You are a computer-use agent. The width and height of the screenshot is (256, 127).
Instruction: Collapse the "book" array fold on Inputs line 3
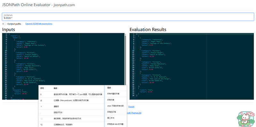pyautogui.click(x=8, y=38)
